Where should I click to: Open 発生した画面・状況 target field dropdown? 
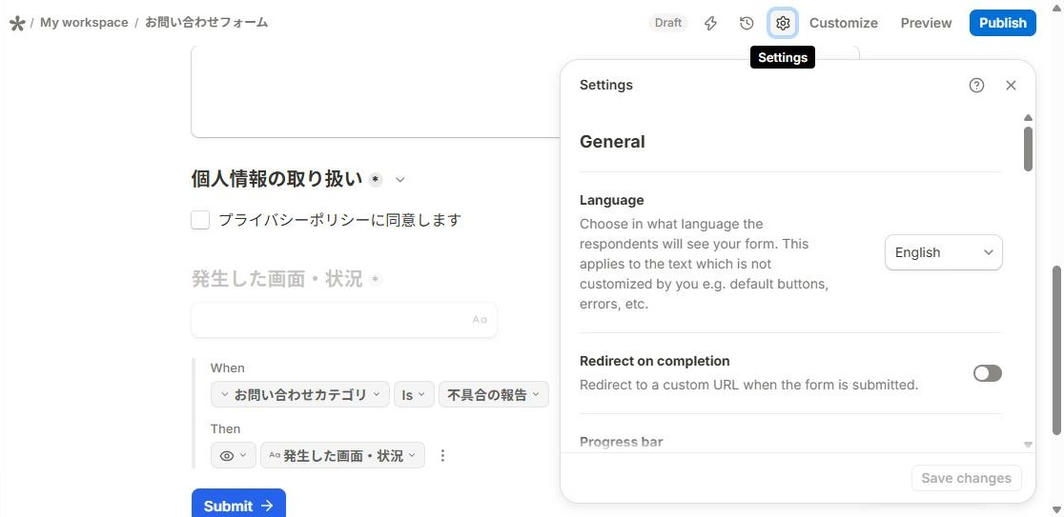coord(342,455)
